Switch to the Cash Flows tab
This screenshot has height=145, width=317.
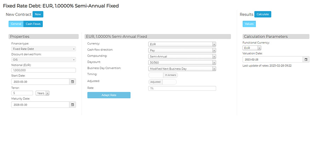point(33,24)
